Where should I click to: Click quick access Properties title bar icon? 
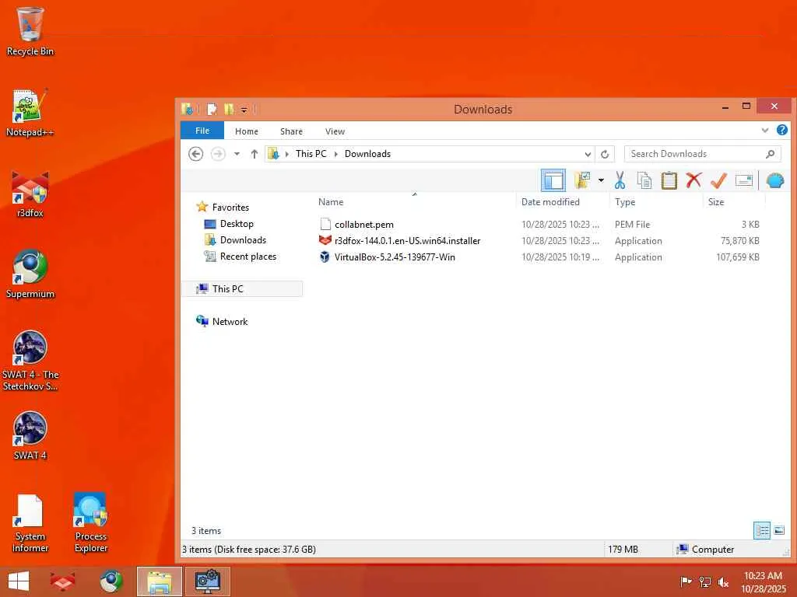pos(212,109)
